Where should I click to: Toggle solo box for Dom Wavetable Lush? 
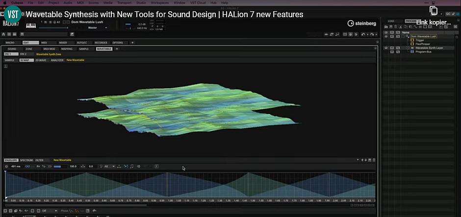click(x=398, y=36)
